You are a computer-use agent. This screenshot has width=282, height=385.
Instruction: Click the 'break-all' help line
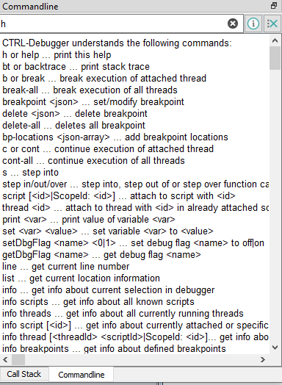(90, 90)
